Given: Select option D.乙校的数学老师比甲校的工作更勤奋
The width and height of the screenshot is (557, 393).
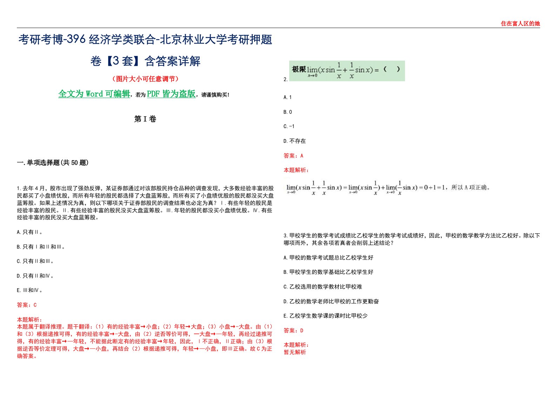Looking at the screenshot, I should pyautogui.click(x=331, y=302).
